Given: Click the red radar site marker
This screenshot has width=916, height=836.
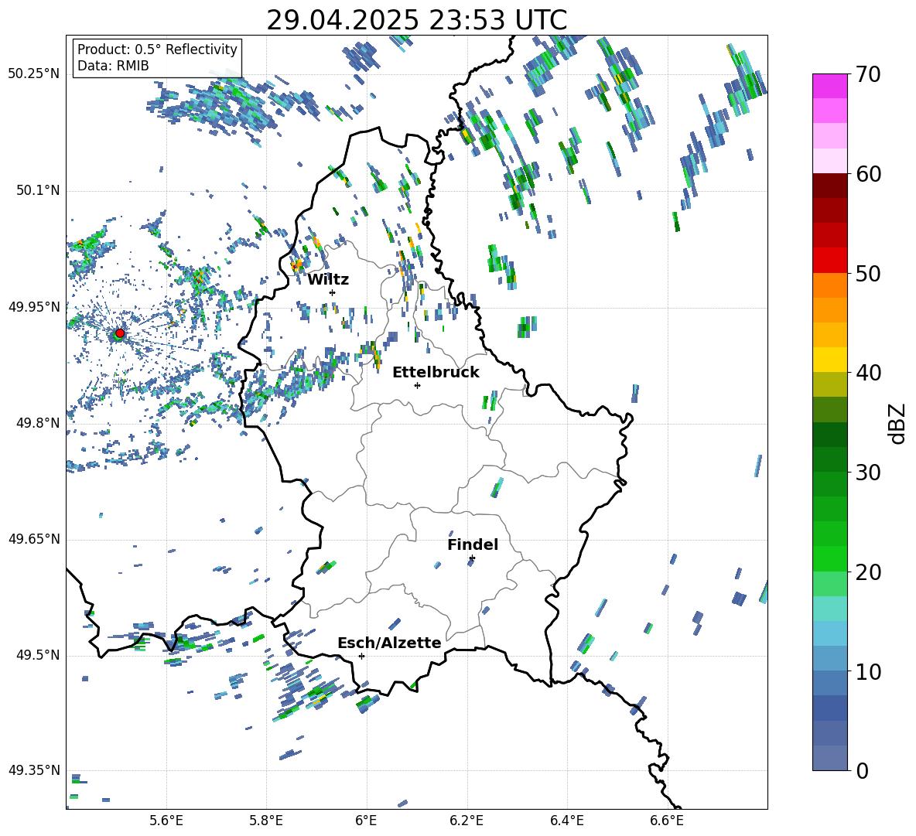Looking at the screenshot, I should click(x=120, y=333).
